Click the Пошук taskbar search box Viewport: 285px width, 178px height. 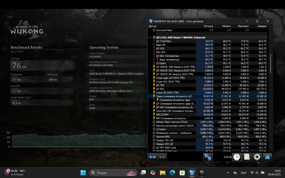pos(113,173)
